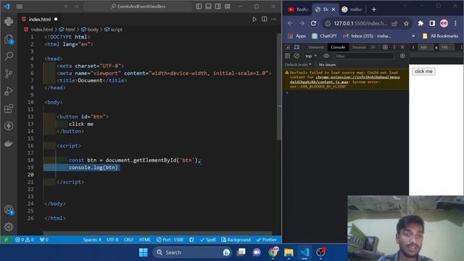Screen dimensions: 464x261
Task: Split the editor right
Action: (264, 20)
